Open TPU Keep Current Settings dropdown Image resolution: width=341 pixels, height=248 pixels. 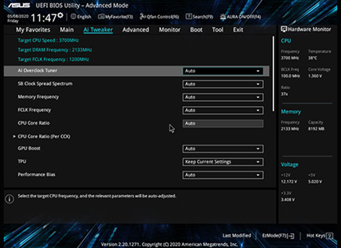pos(223,162)
